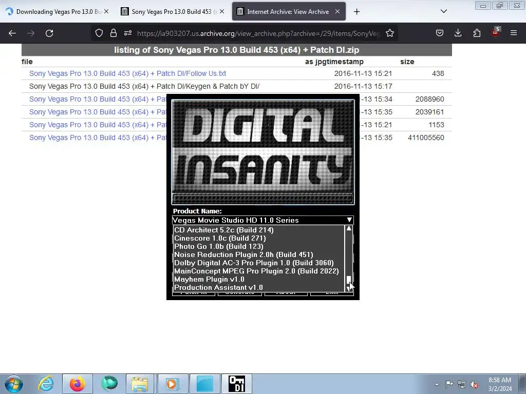The height and width of the screenshot is (394, 526).
Task: Click the address bar URL field
Action: tap(258, 33)
